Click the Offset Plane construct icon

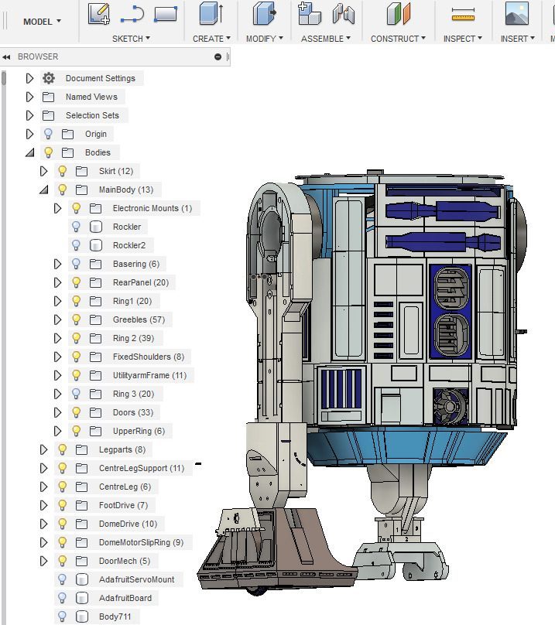click(399, 14)
